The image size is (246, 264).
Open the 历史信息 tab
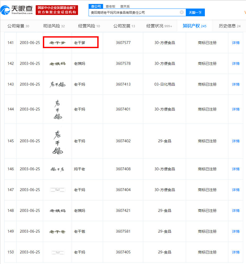click(x=229, y=26)
